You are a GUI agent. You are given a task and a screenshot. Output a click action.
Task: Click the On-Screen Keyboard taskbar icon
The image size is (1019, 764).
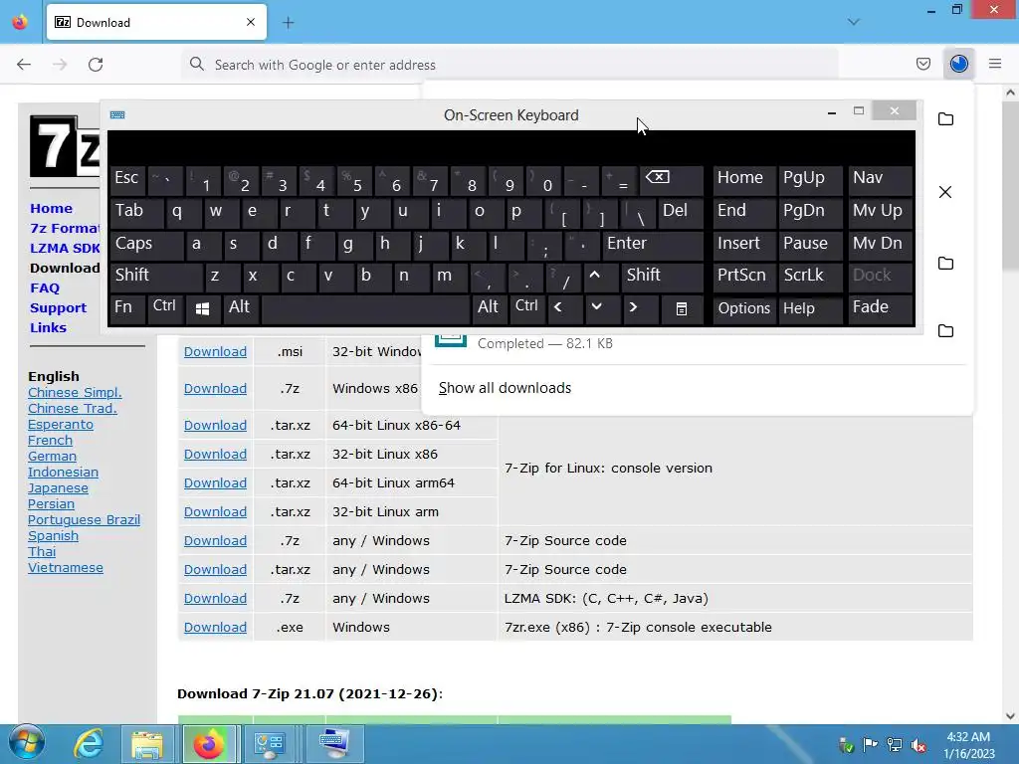(334, 743)
